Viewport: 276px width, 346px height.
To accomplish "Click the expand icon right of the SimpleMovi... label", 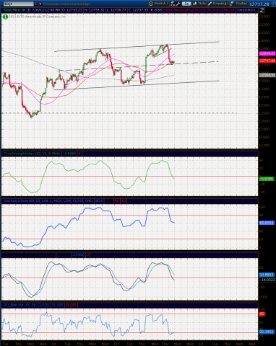I will click(x=262, y=10).
